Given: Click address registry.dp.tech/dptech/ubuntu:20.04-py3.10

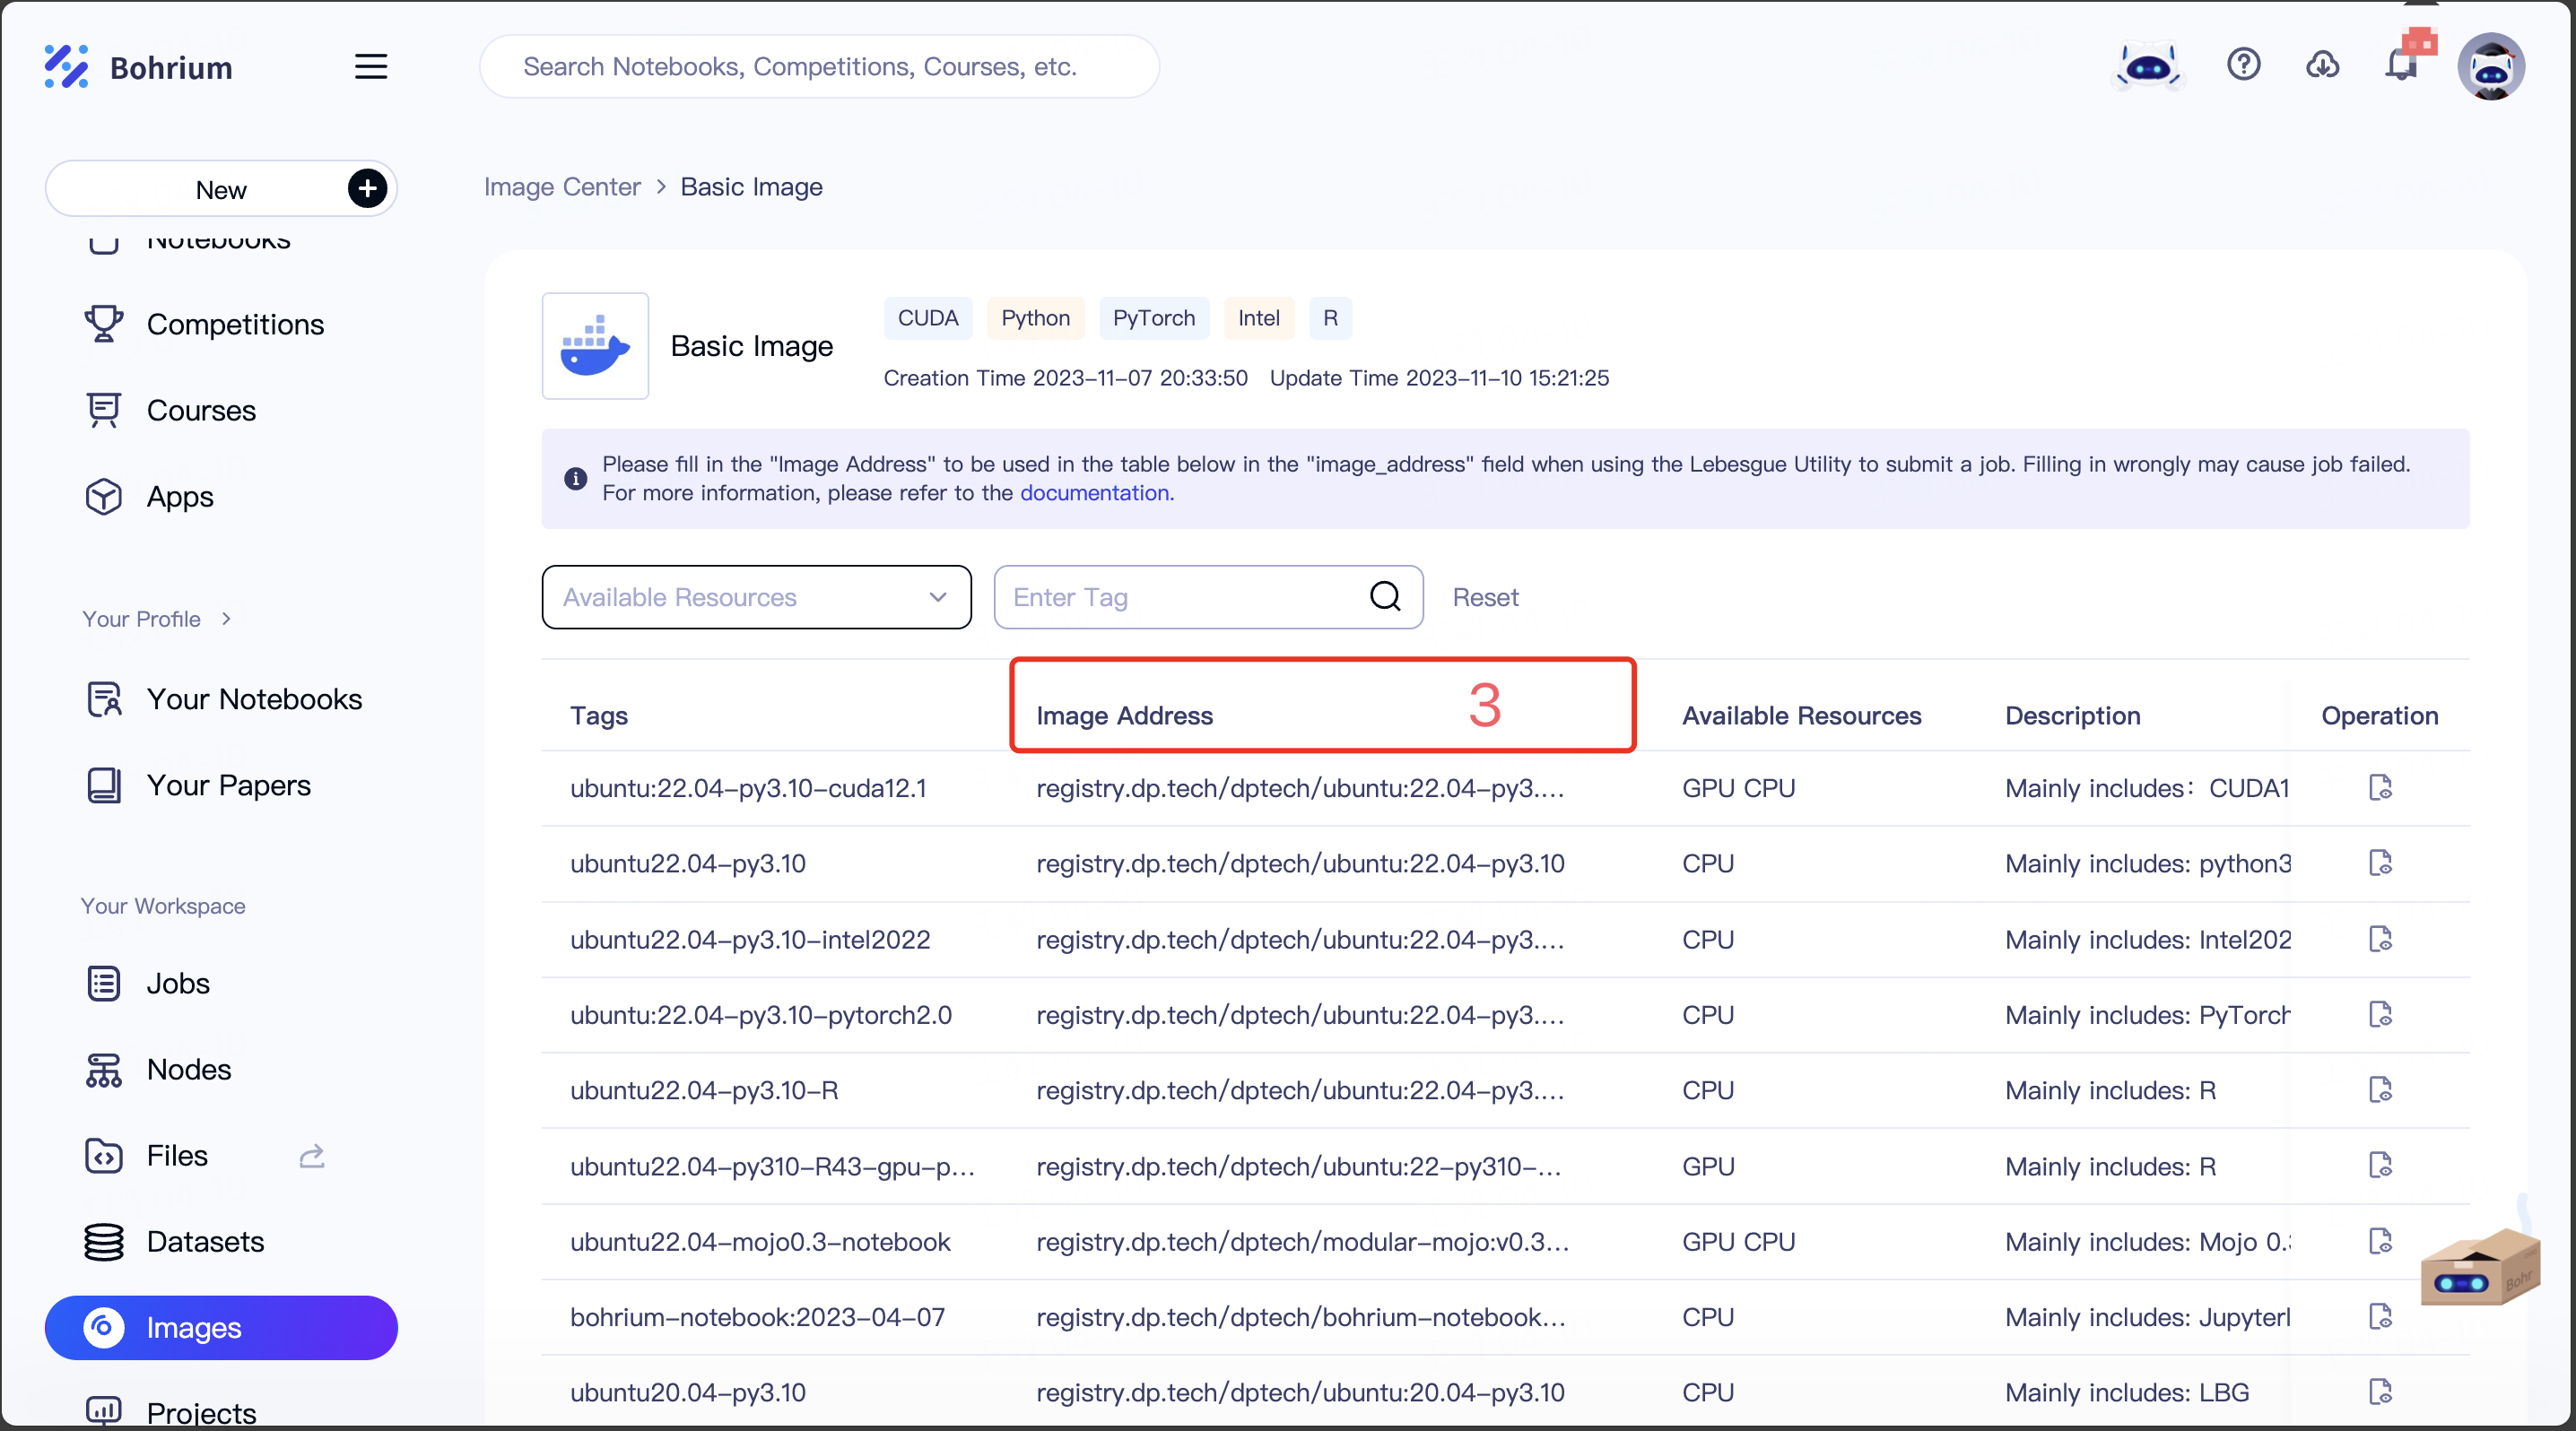Looking at the screenshot, I should click(1300, 1392).
